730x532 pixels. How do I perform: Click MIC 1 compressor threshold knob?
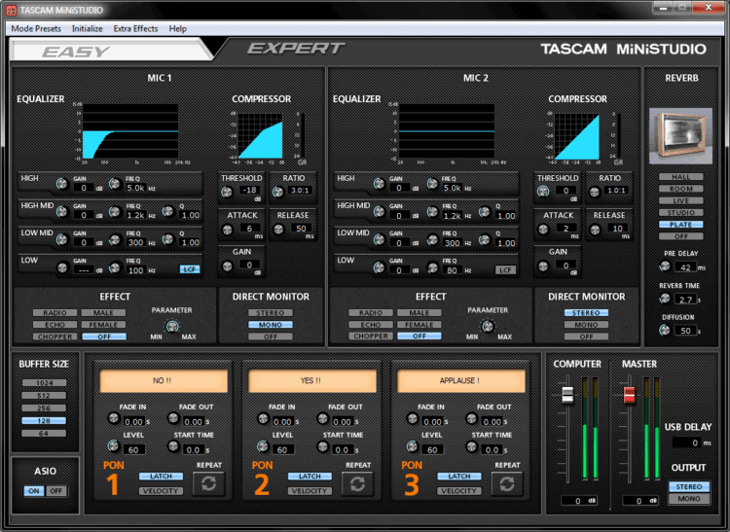(227, 192)
